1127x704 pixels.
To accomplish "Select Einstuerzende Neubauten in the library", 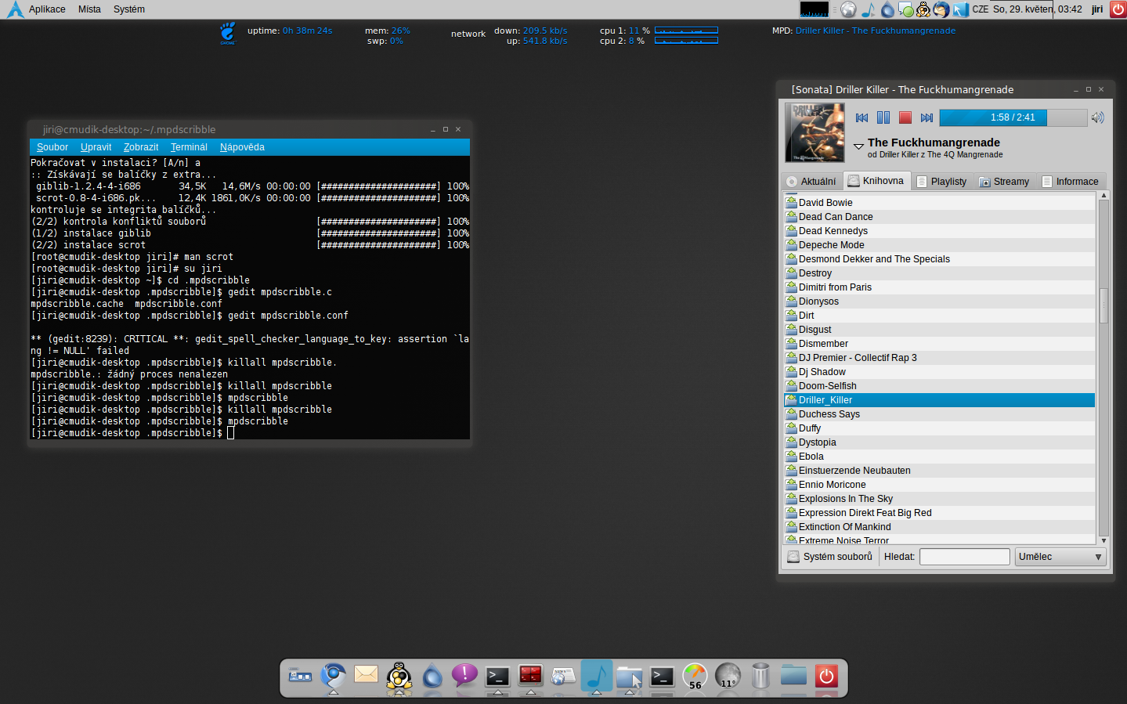I will pyautogui.click(x=939, y=470).
